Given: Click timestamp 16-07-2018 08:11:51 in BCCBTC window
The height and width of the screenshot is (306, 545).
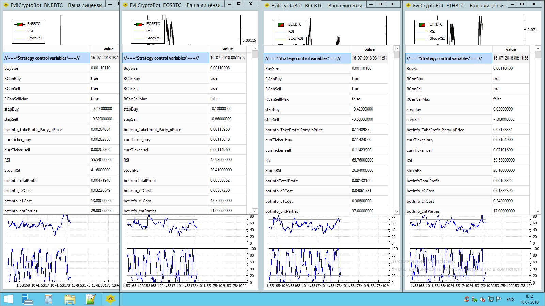Looking at the screenshot, I should [369, 58].
